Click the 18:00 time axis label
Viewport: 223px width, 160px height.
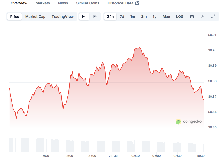point(69,156)
